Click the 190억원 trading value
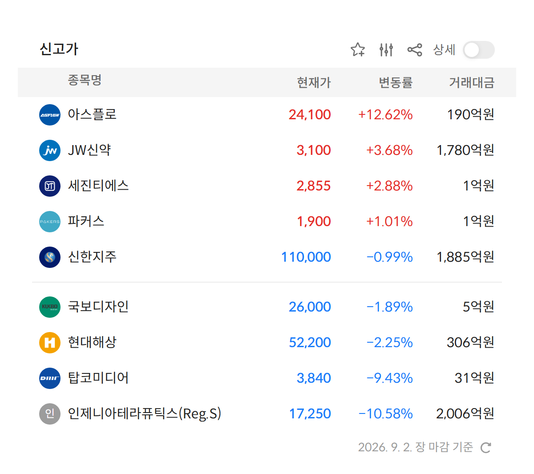 (x=471, y=115)
